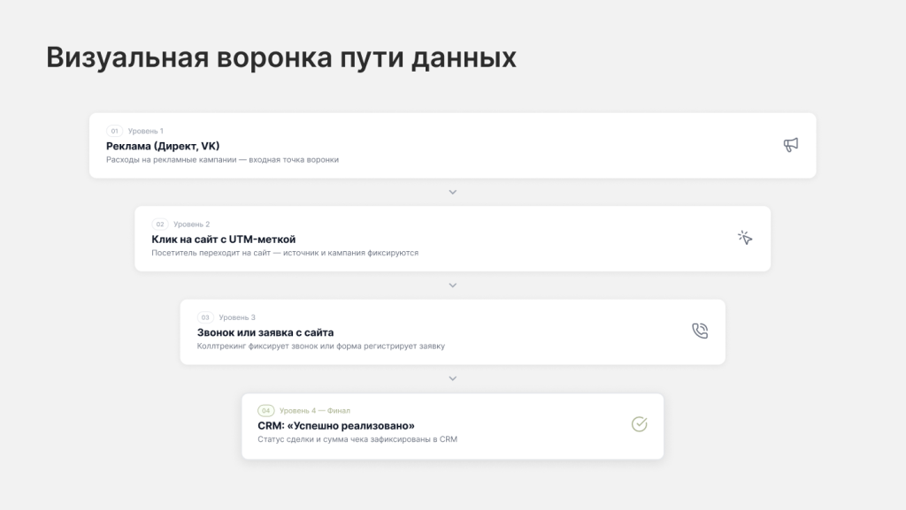Viewport: 906px width, 510px height.
Task: Click the 01 number badge
Action: point(114,131)
